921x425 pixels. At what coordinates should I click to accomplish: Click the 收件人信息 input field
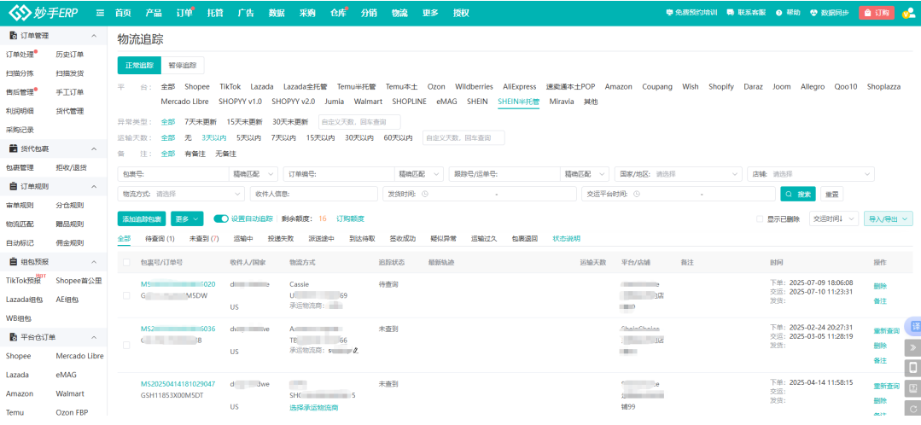(313, 194)
